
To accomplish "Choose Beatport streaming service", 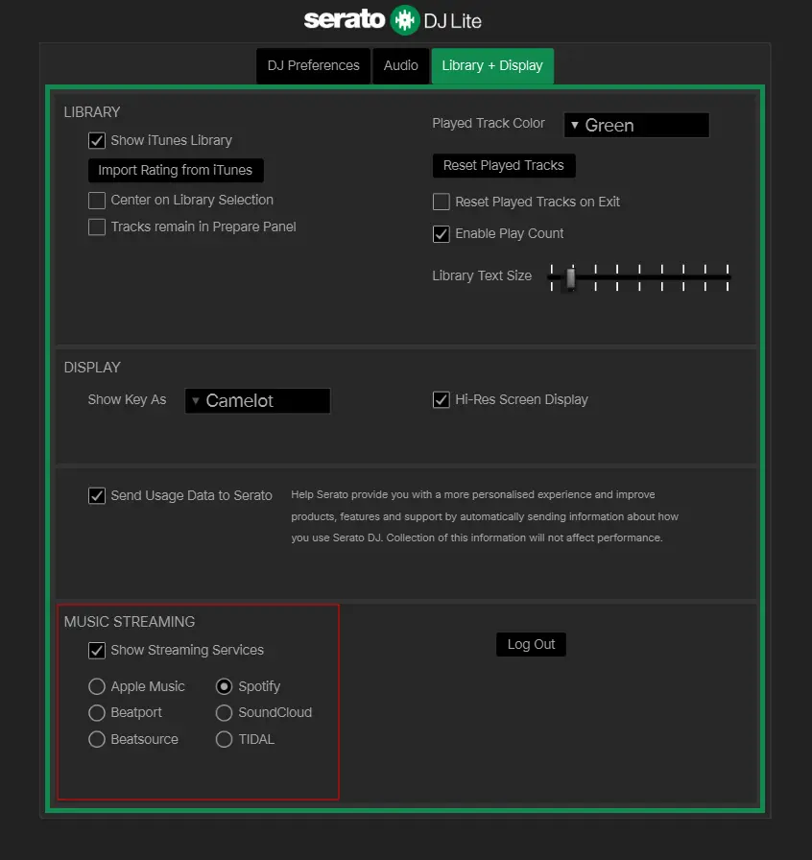I will coord(97,713).
